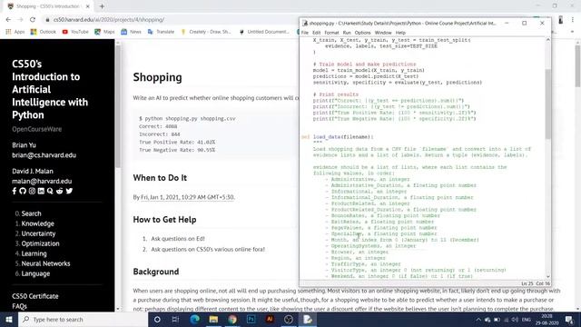
Task: Click the Windows taskbar search box
Action: [x=83, y=319]
